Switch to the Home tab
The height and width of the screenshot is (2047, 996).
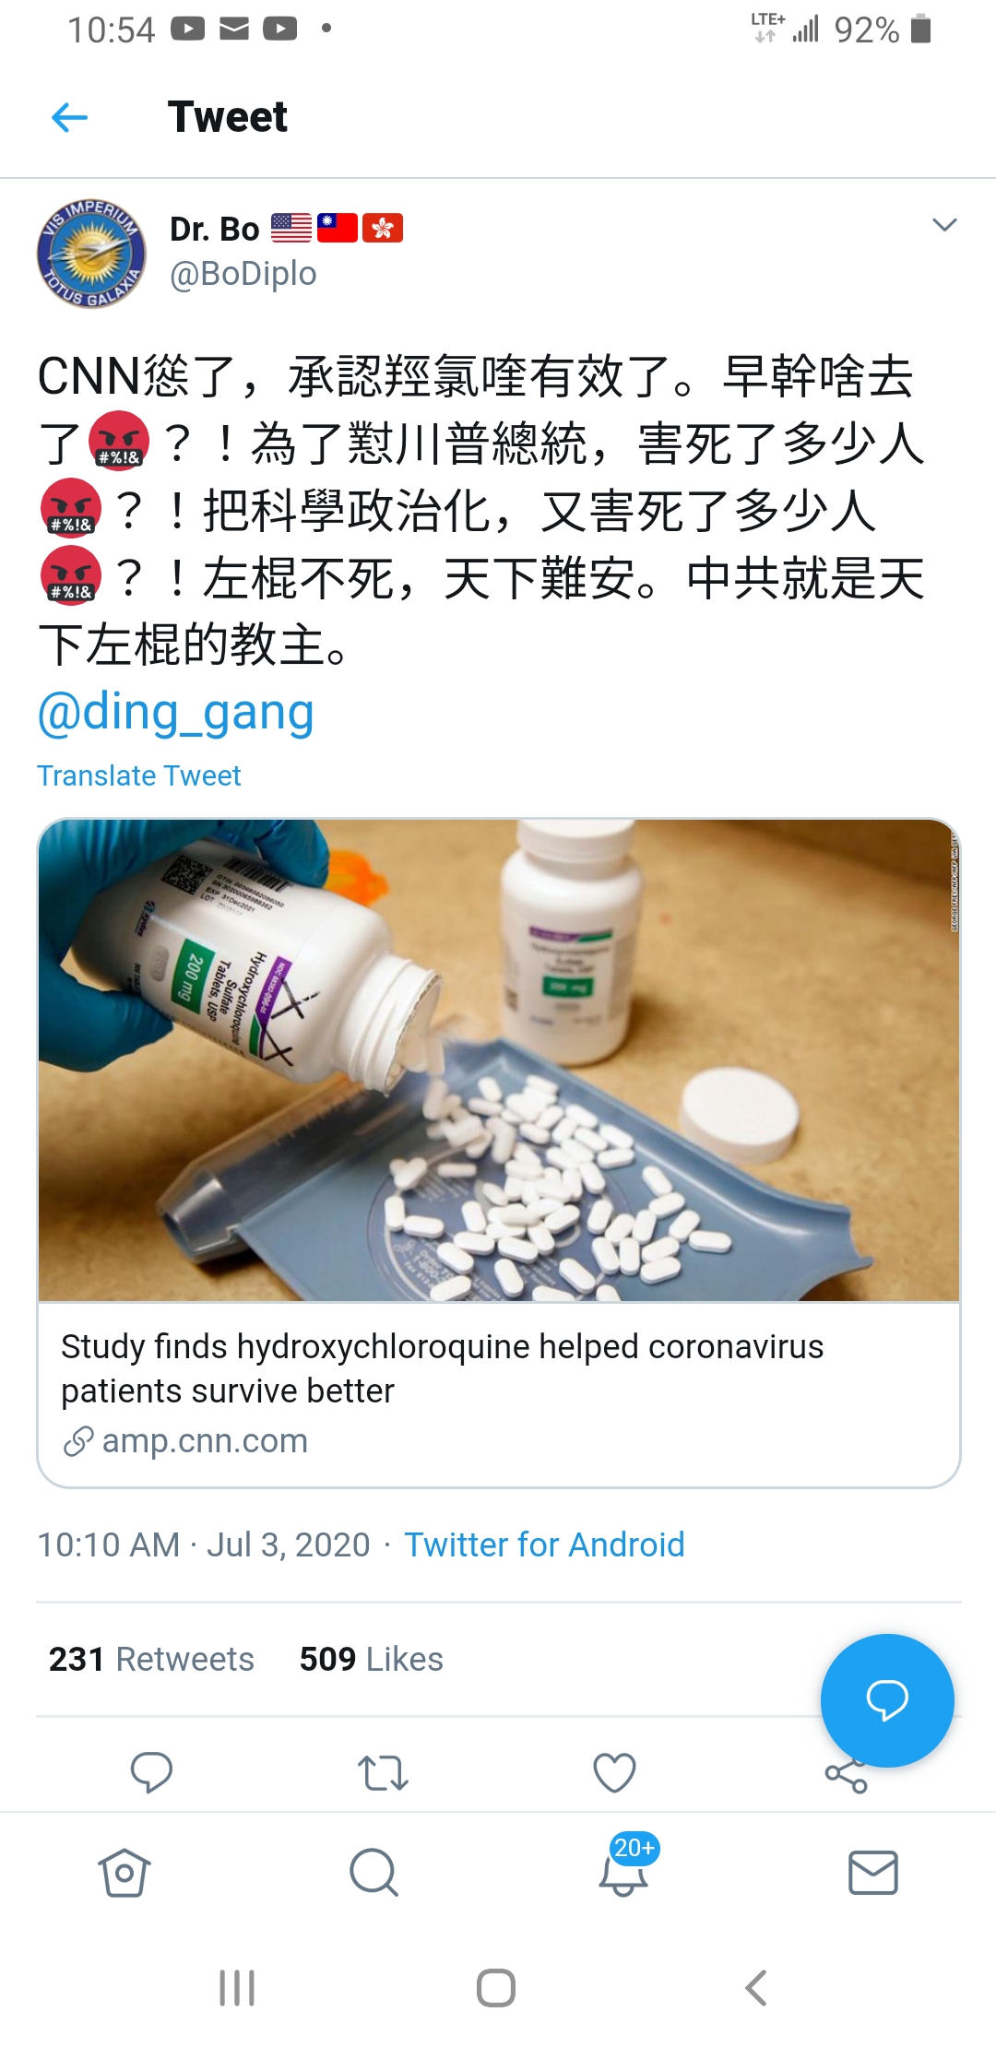(x=124, y=1872)
